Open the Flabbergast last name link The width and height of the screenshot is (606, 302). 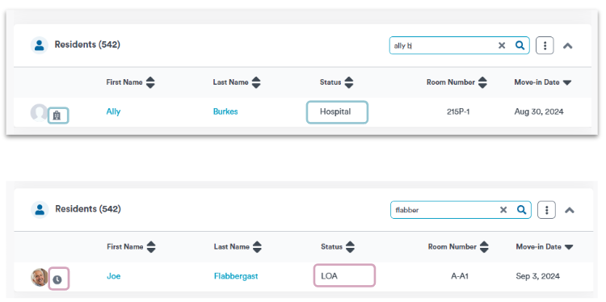pos(236,276)
